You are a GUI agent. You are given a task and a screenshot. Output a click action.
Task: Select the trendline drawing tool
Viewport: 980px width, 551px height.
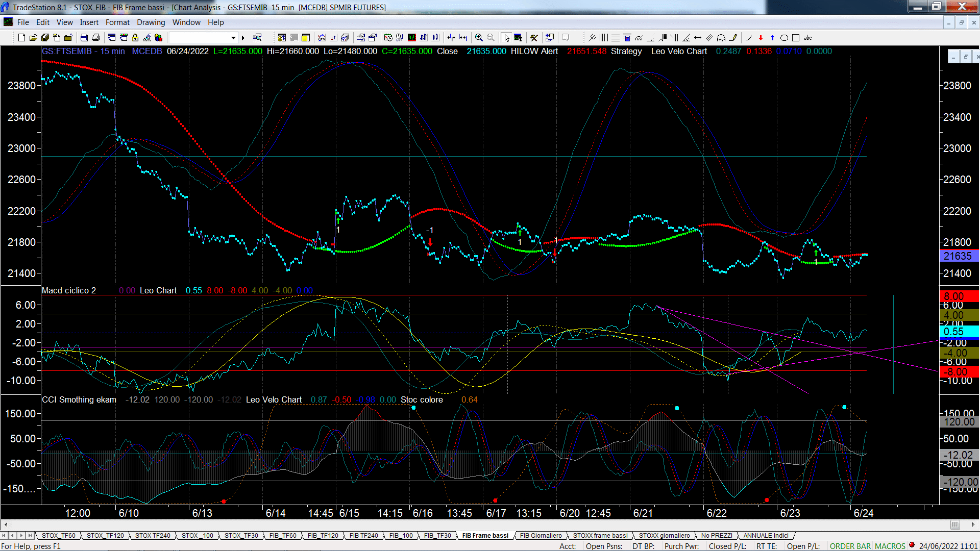(592, 38)
